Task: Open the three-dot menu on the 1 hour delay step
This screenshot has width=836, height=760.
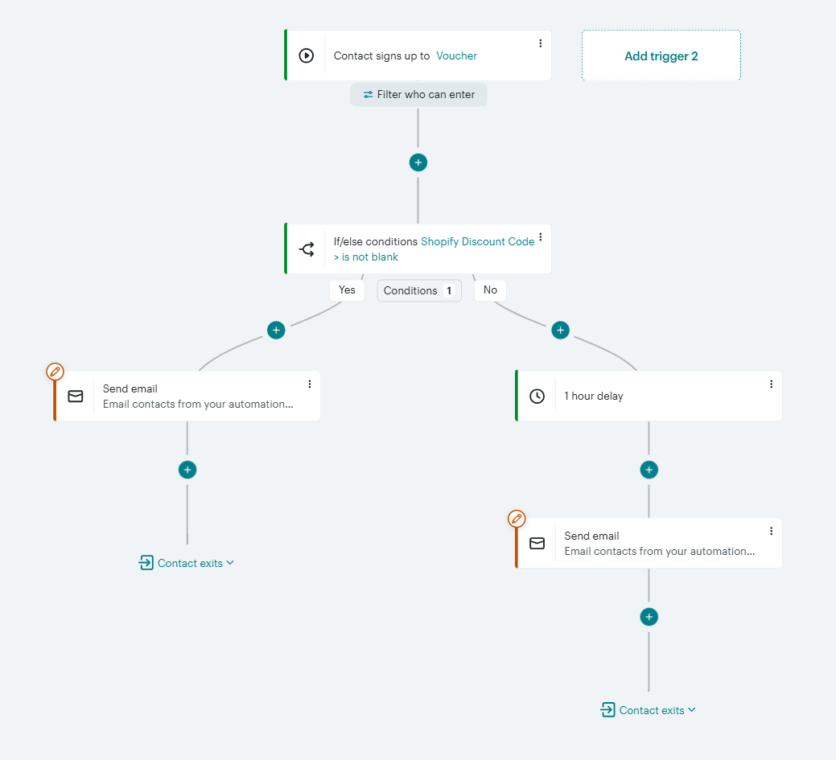Action: [771, 384]
